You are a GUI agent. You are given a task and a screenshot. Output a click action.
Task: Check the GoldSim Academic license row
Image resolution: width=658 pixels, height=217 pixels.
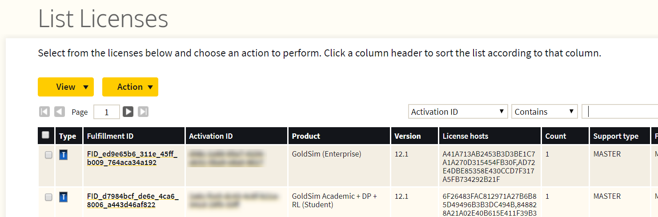(48, 197)
